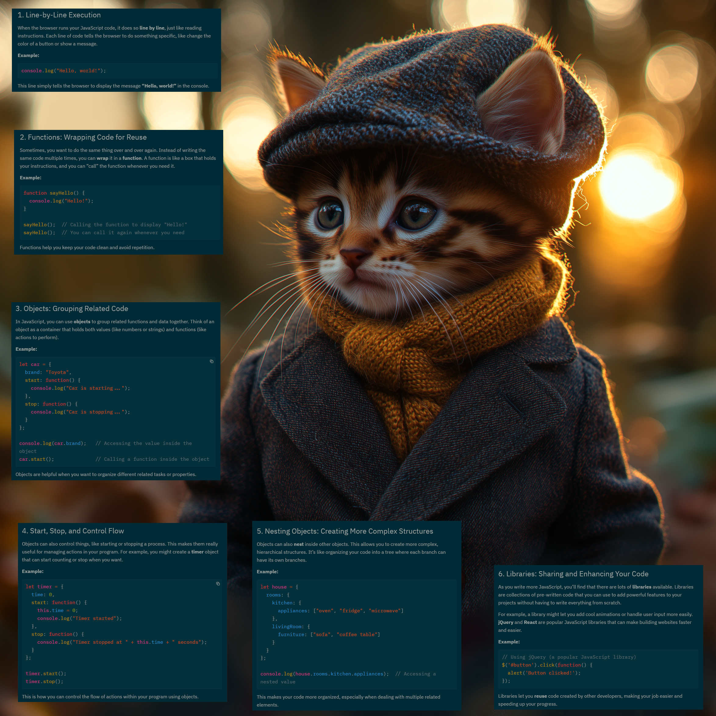The height and width of the screenshot is (716, 716).
Task: Click the code line "let timer = {"
Action: pyautogui.click(x=45, y=587)
